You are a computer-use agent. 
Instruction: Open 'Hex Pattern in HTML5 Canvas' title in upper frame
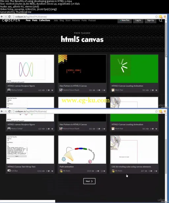coord(73,86)
